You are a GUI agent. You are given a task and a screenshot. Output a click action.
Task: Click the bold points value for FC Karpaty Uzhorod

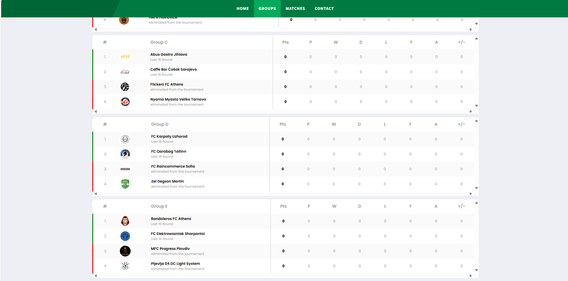pos(283,139)
